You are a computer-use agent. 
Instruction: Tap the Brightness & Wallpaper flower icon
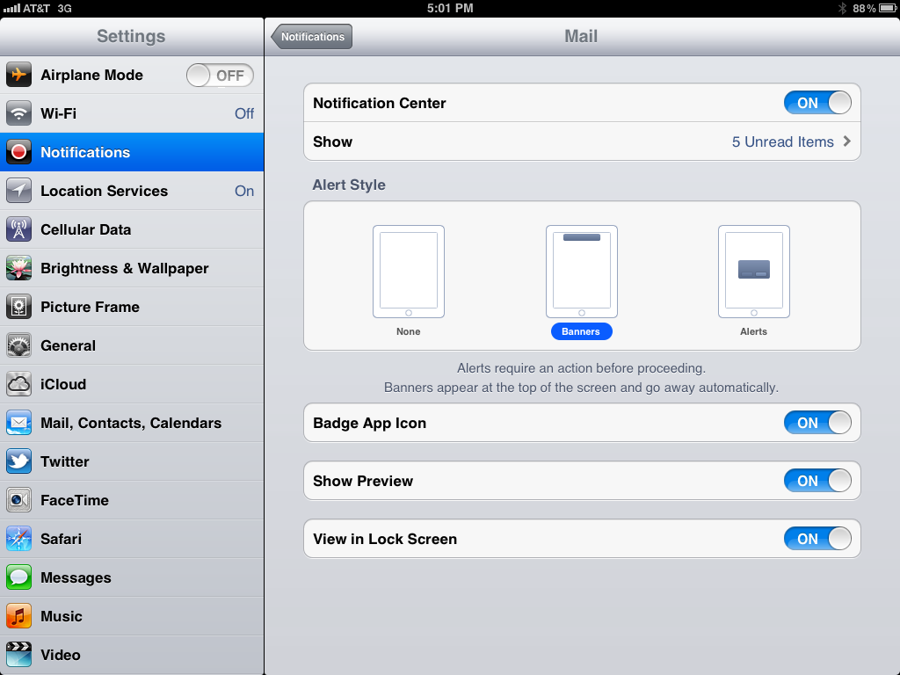[x=19, y=268]
